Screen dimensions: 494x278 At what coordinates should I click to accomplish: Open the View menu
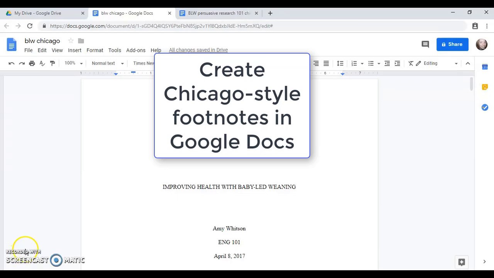point(57,50)
